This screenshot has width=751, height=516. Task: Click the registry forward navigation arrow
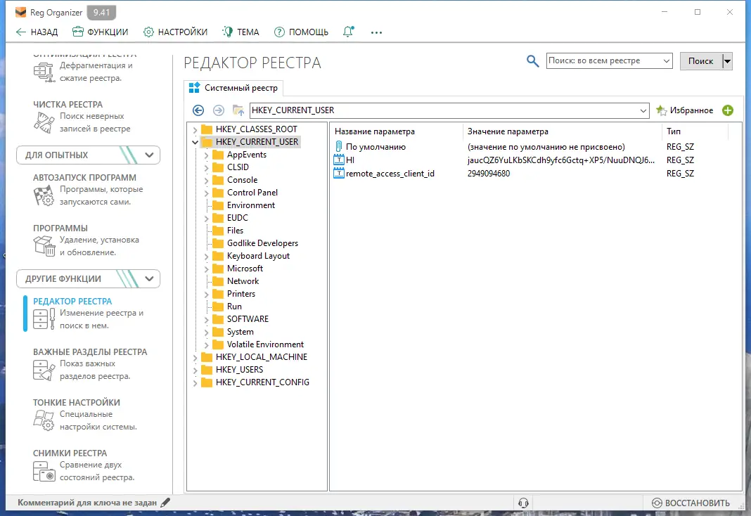pyautogui.click(x=219, y=110)
